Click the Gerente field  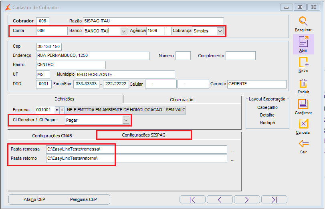click(x=257, y=84)
